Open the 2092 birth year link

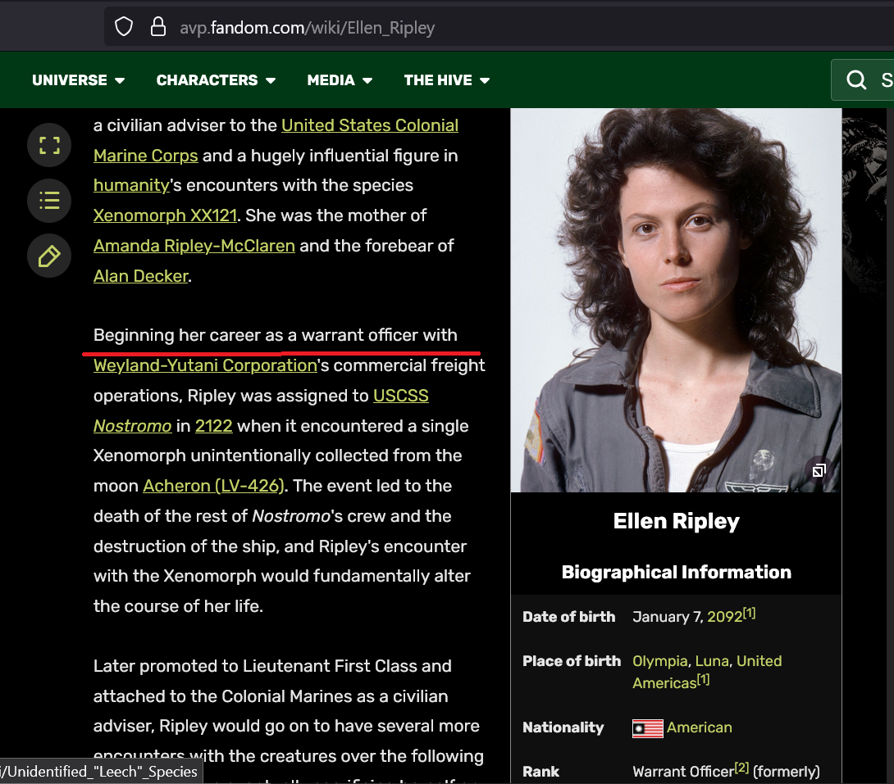point(725,617)
